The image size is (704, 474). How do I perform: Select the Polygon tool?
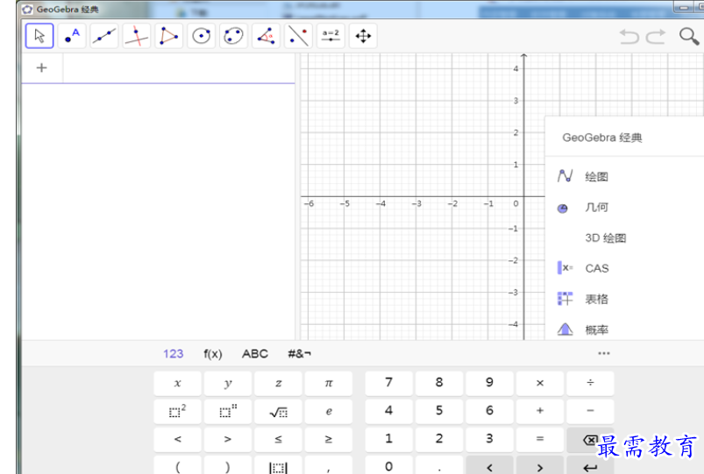(169, 36)
